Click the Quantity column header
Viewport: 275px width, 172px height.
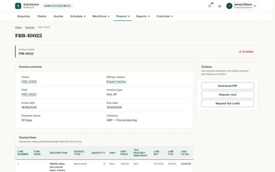[x=98, y=153]
